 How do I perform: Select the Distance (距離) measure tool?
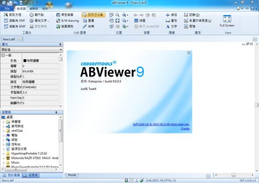pyautogui.click(x=192, y=15)
